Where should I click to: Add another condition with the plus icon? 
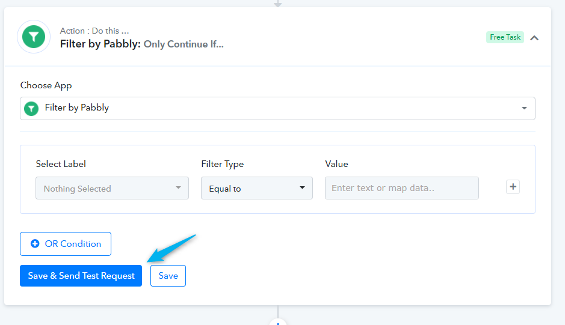(513, 187)
